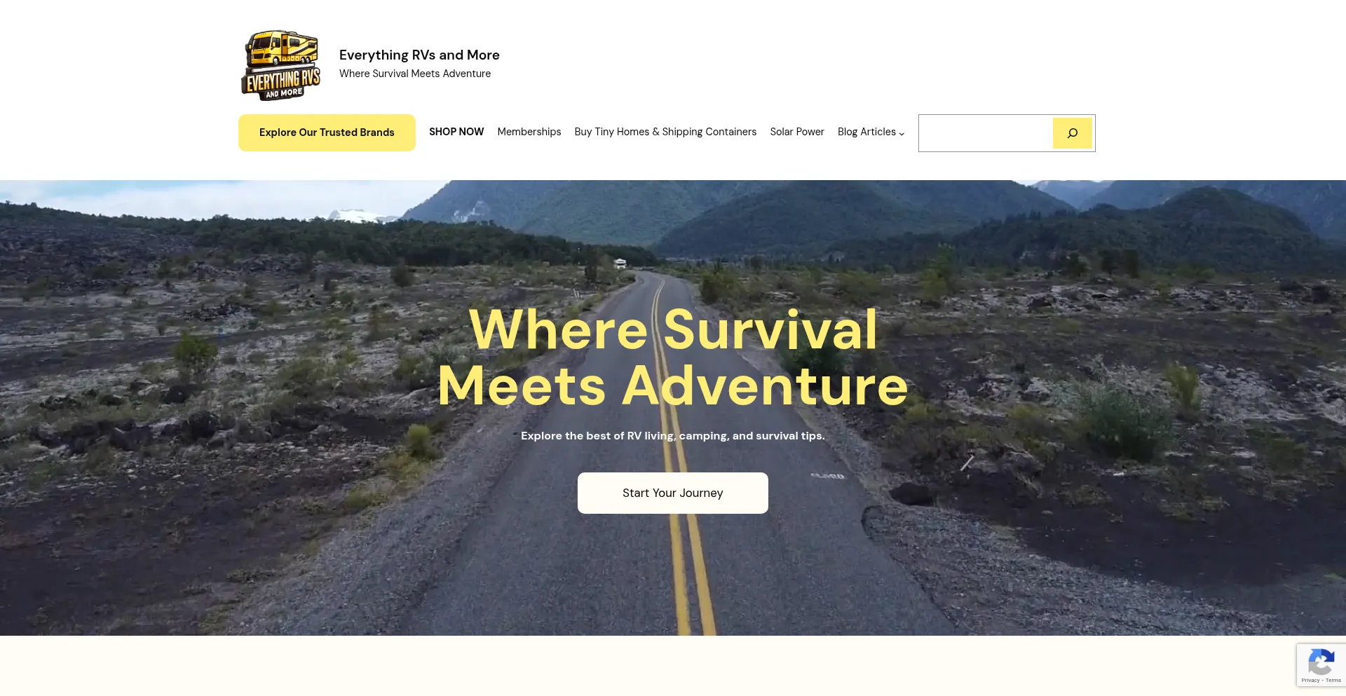The image size is (1346, 696).
Task: Click the Start Your Journey button
Action: [673, 493]
